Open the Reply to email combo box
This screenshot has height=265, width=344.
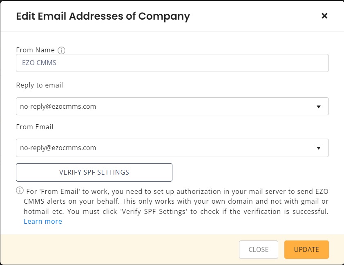[172, 106]
